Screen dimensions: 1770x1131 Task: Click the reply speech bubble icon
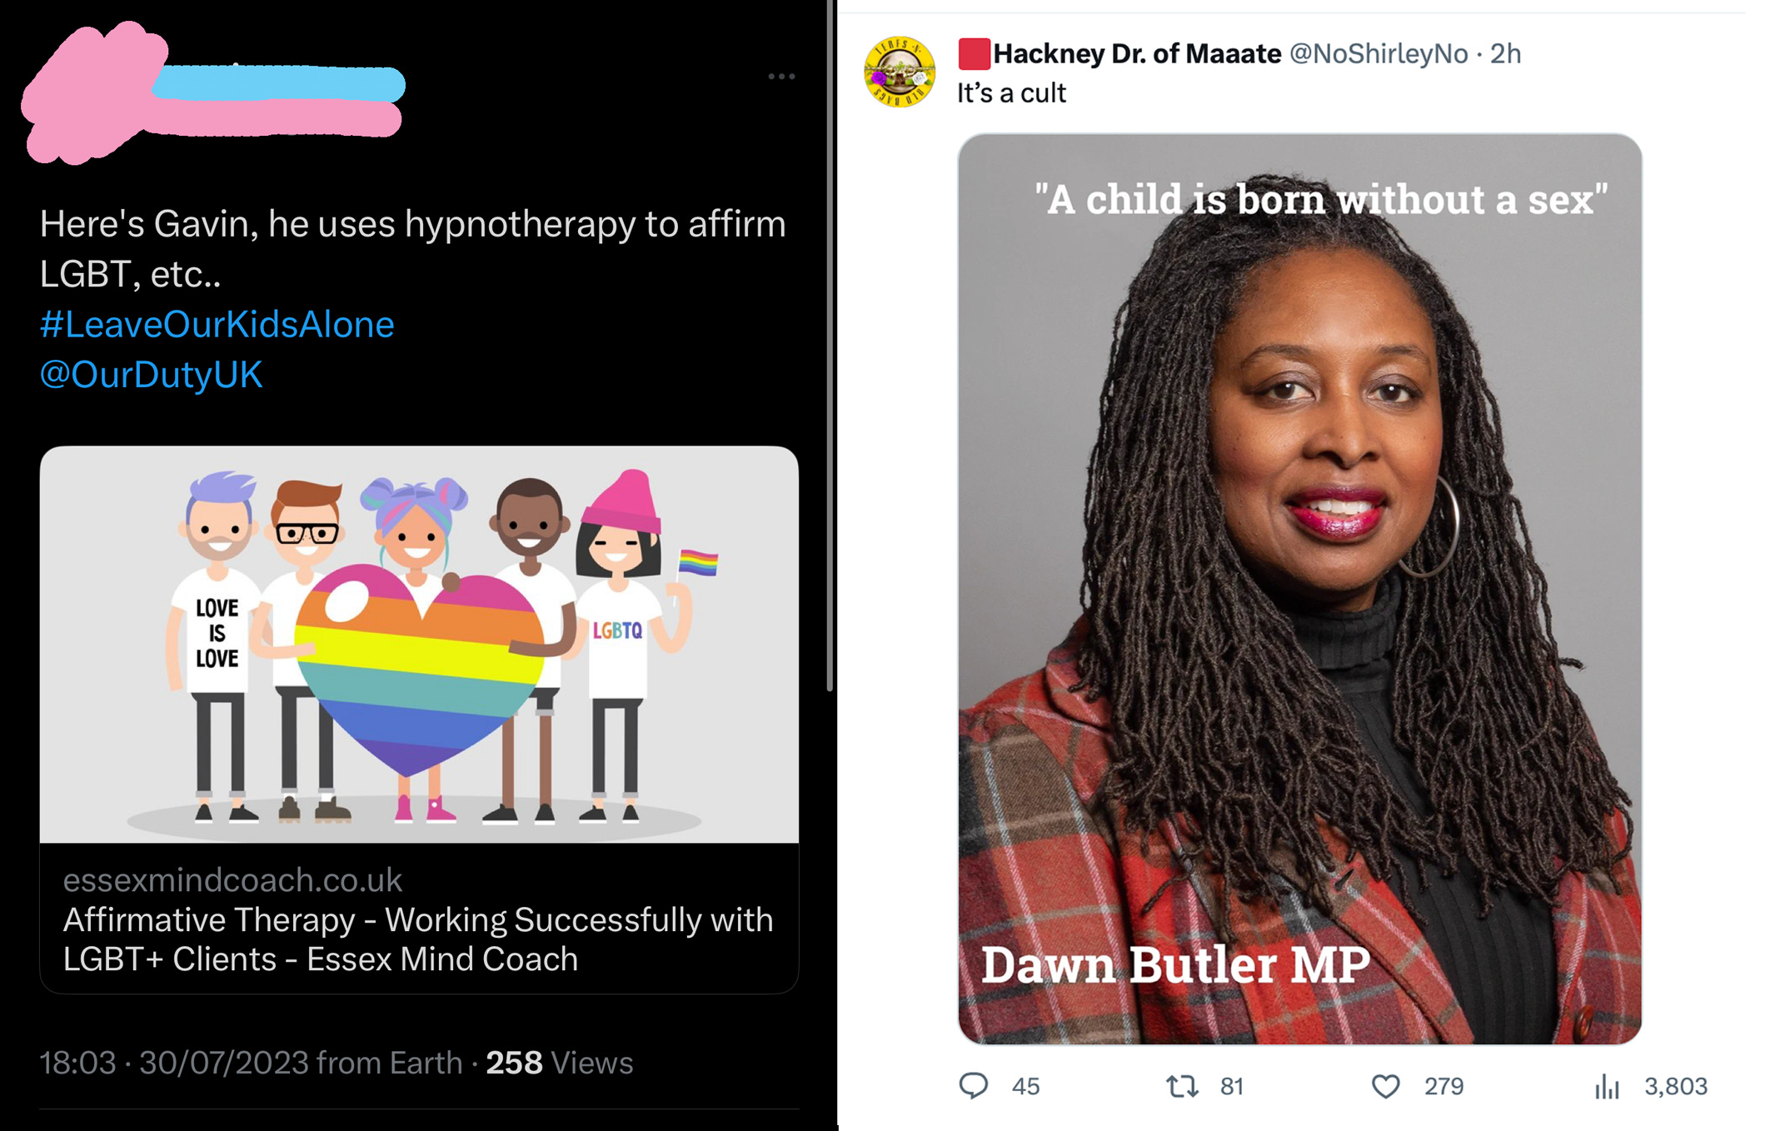tap(973, 1086)
